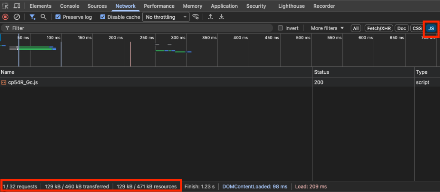This screenshot has height=192, width=440.
Task: Click the JS request type filter
Action: (x=431, y=28)
